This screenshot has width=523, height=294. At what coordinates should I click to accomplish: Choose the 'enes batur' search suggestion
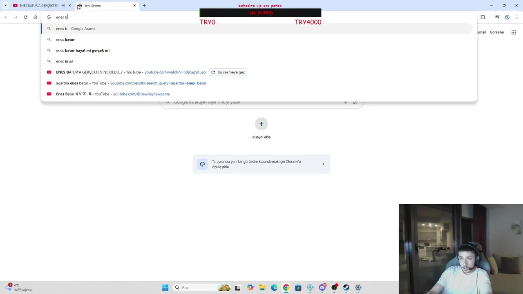pyautogui.click(x=257, y=40)
